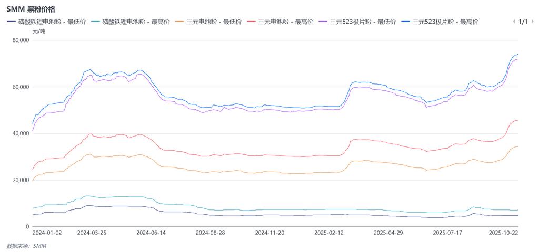Click the SMM 黑粉价格 chart title

point(31,9)
